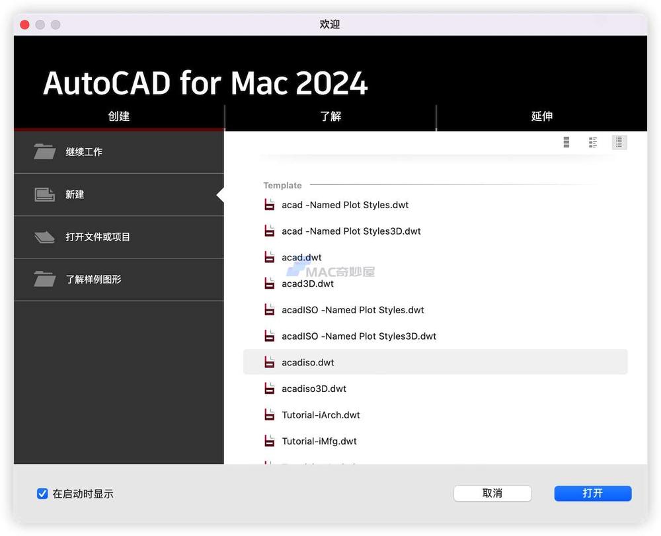Viewport: 661px width, 536px height.
Task: Click the icon of acadISO -Named Plot Styles3D.dwt
Action: coord(270,336)
